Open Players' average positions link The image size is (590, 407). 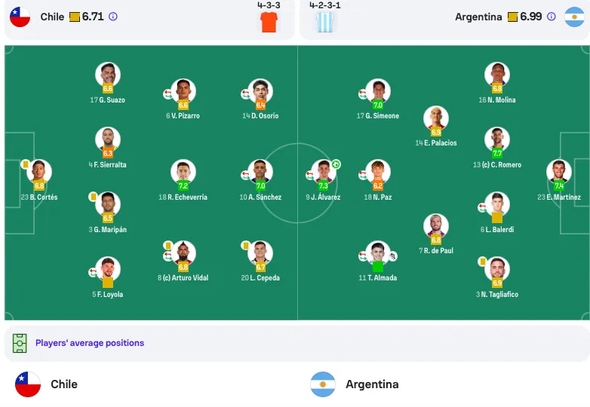pos(90,343)
